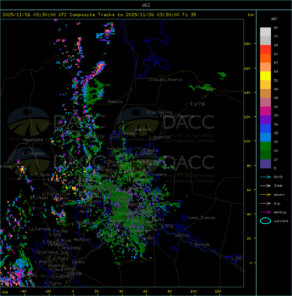Pick the bright green 20–30 dBZ swatch

click(265, 146)
